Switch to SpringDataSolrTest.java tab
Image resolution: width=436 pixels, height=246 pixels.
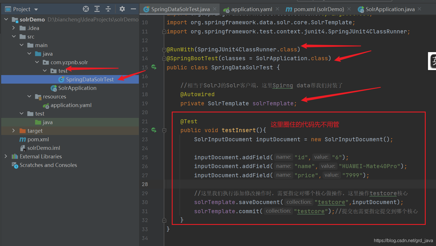pos(180,9)
